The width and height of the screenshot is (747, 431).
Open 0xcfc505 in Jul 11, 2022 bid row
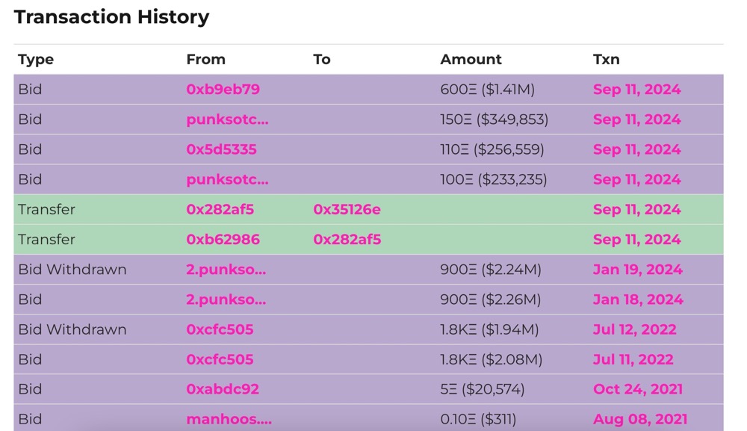pyautogui.click(x=220, y=359)
